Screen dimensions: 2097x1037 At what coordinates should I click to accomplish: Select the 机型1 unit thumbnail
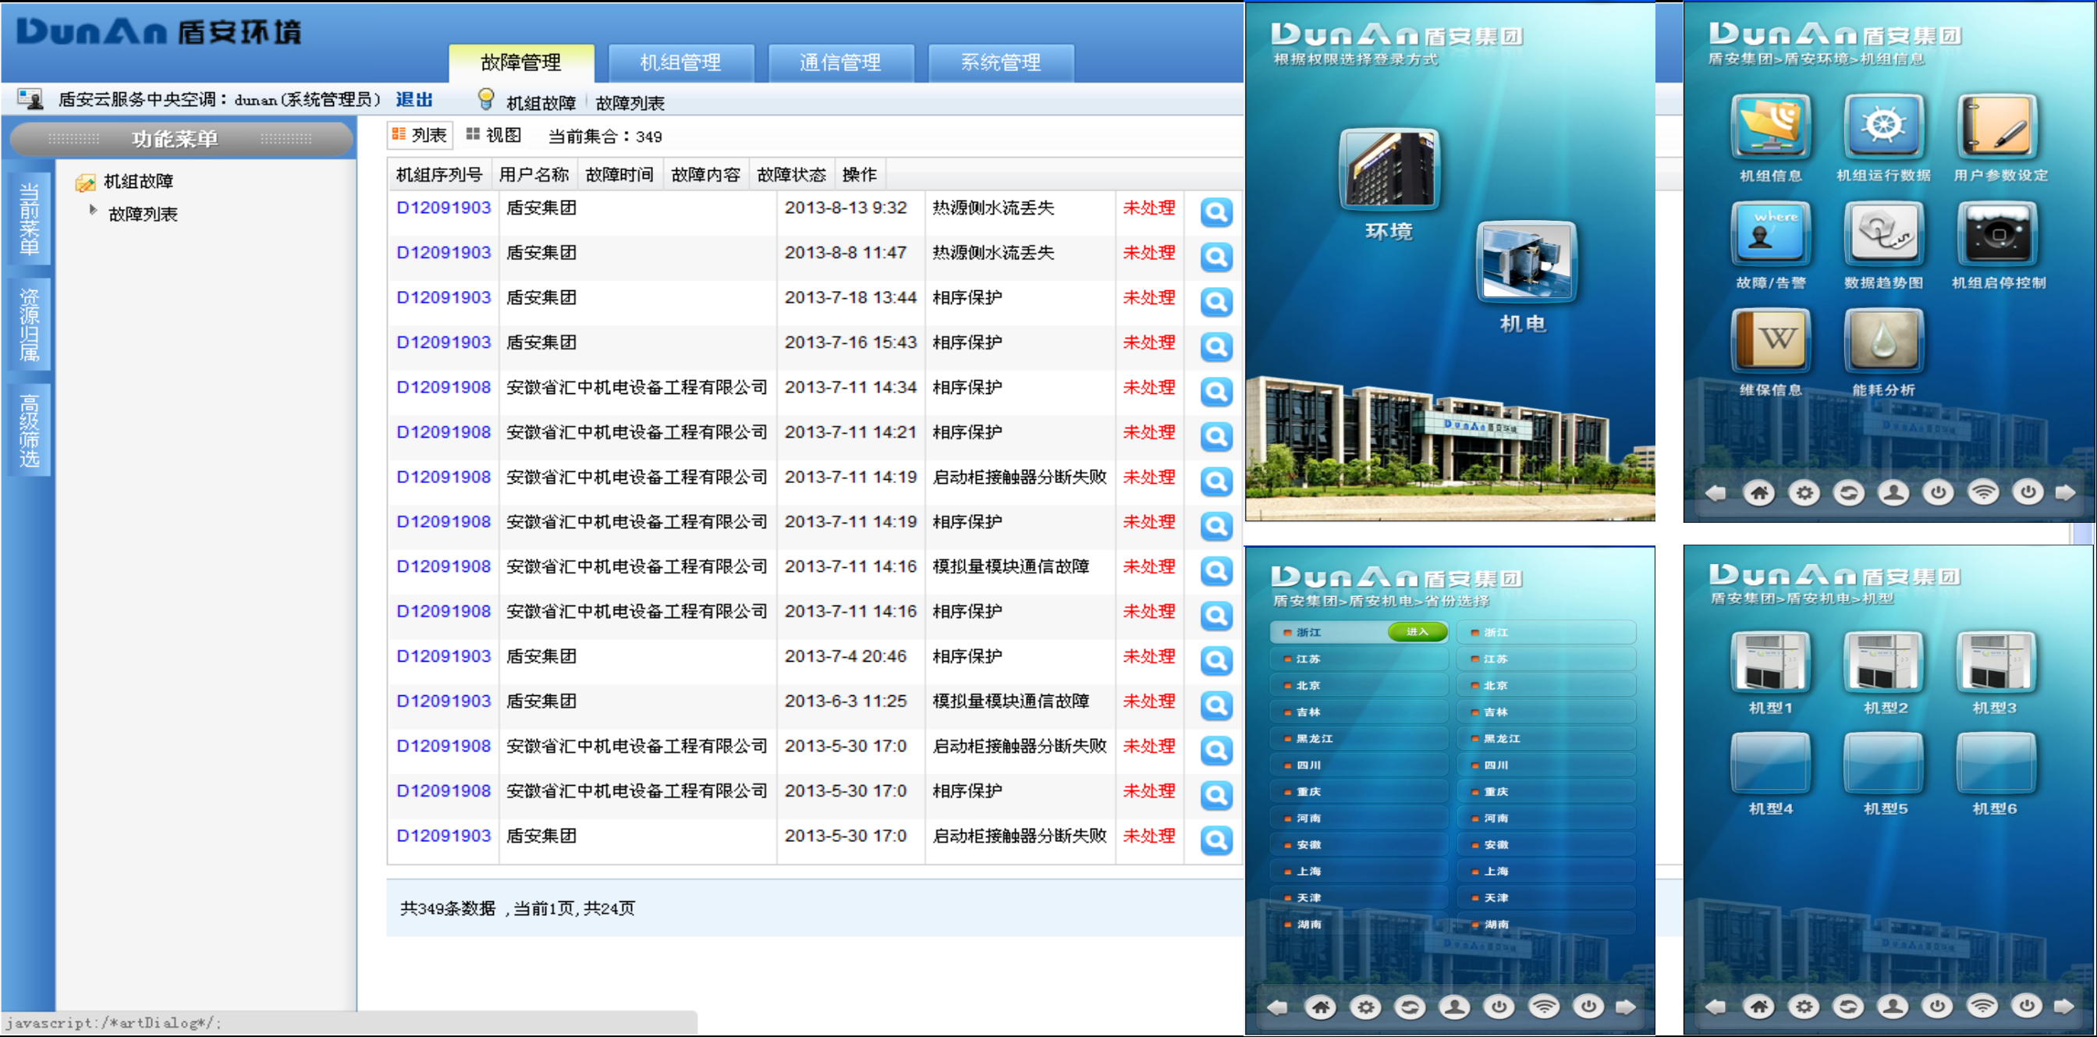point(1771,662)
